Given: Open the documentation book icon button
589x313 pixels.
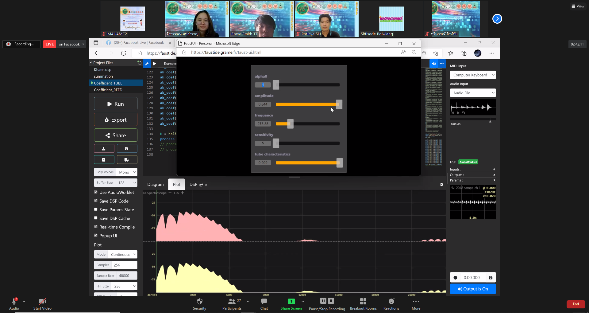Looking at the screenshot, I should 104,160.
